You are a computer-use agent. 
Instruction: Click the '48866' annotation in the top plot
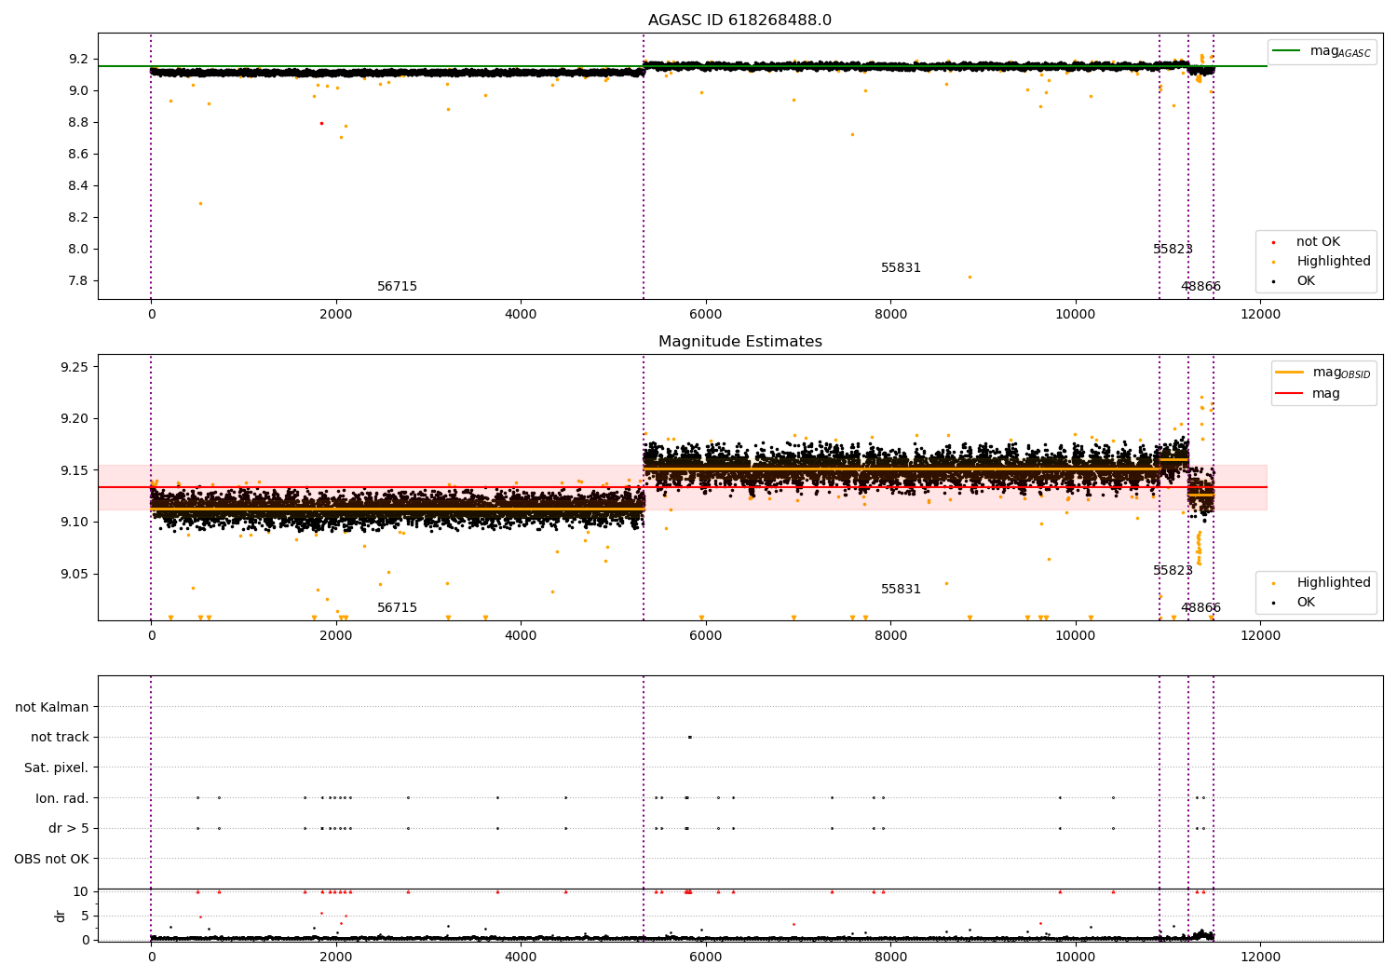pyautogui.click(x=1200, y=287)
